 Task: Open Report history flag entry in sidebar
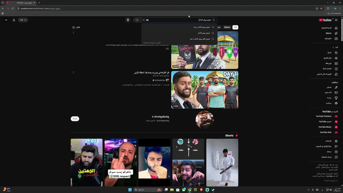click(x=326, y=146)
